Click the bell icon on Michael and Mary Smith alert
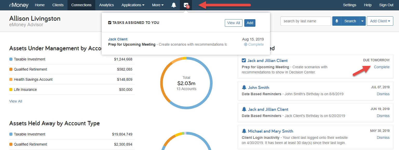 coord(244,131)
